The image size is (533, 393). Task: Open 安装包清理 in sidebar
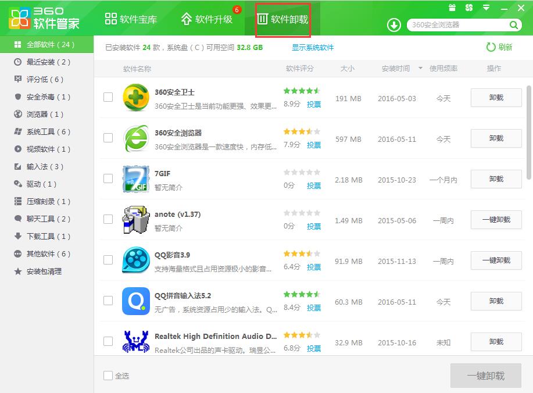[46, 271]
